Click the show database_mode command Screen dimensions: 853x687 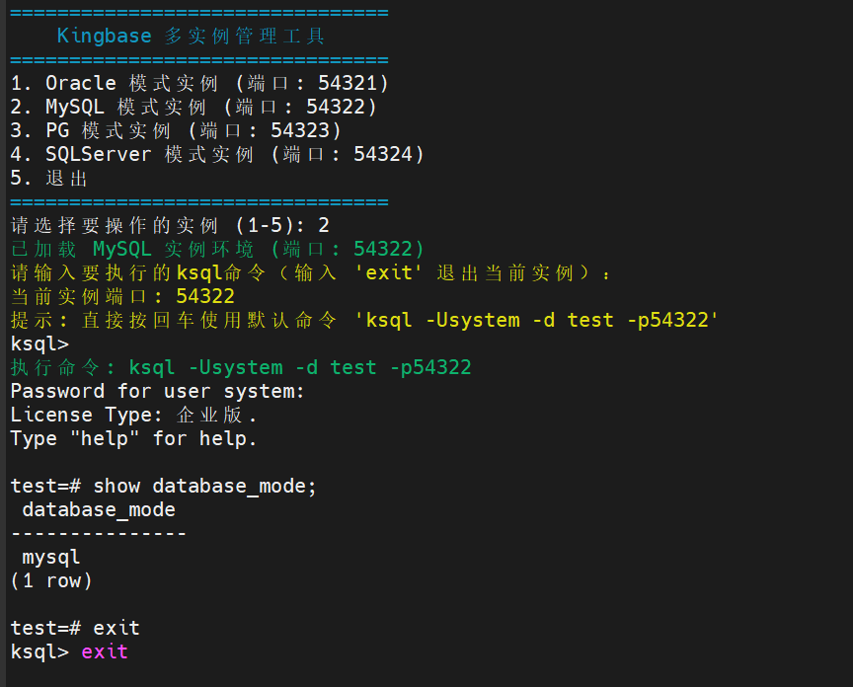[205, 487]
